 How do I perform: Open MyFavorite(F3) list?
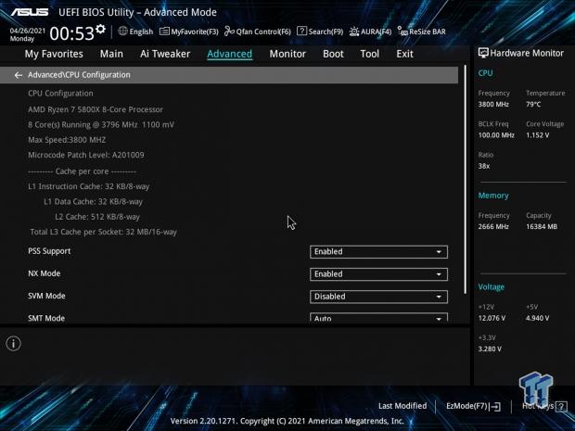[189, 32]
